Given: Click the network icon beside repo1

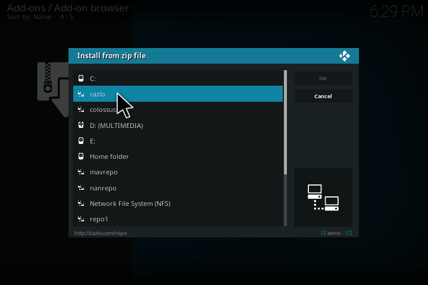Looking at the screenshot, I should point(81,219).
